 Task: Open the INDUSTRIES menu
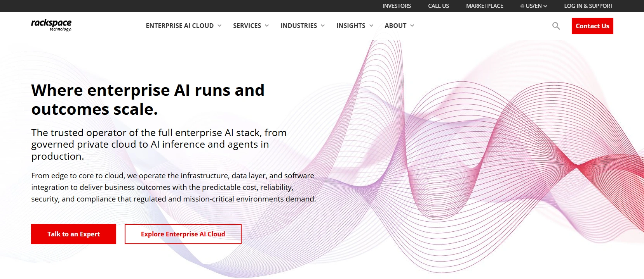(x=299, y=26)
